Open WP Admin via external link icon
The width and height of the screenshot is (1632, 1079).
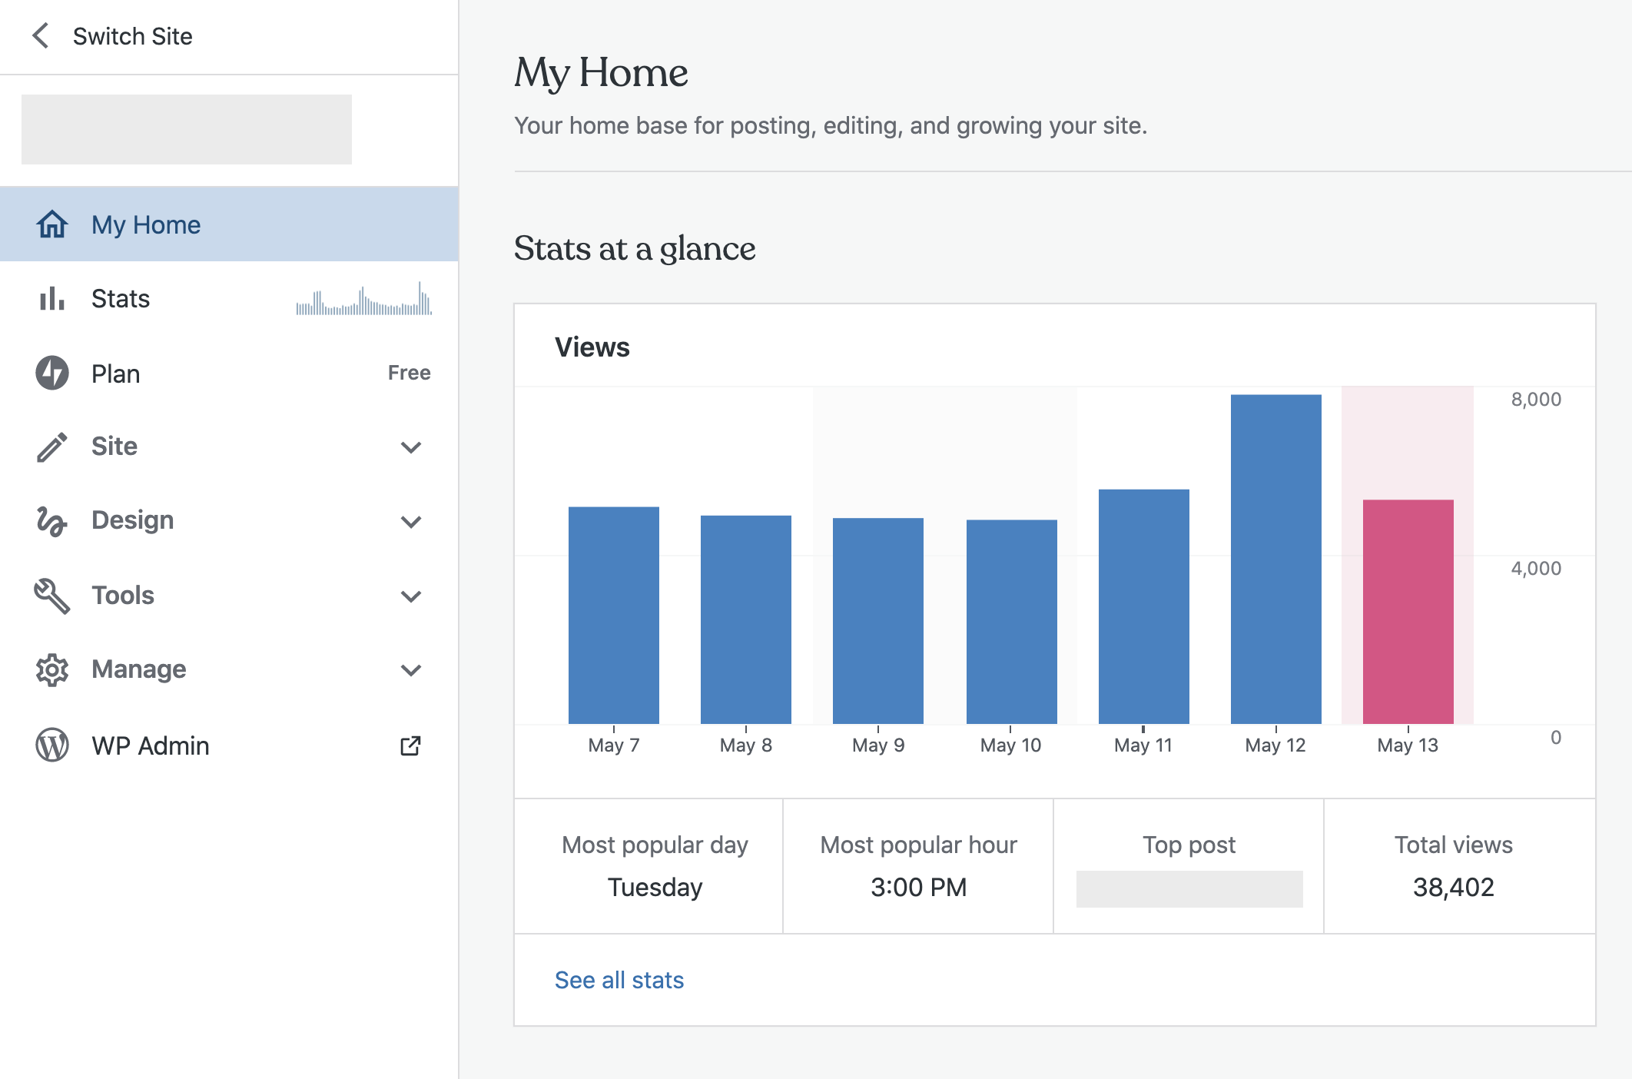(x=411, y=745)
